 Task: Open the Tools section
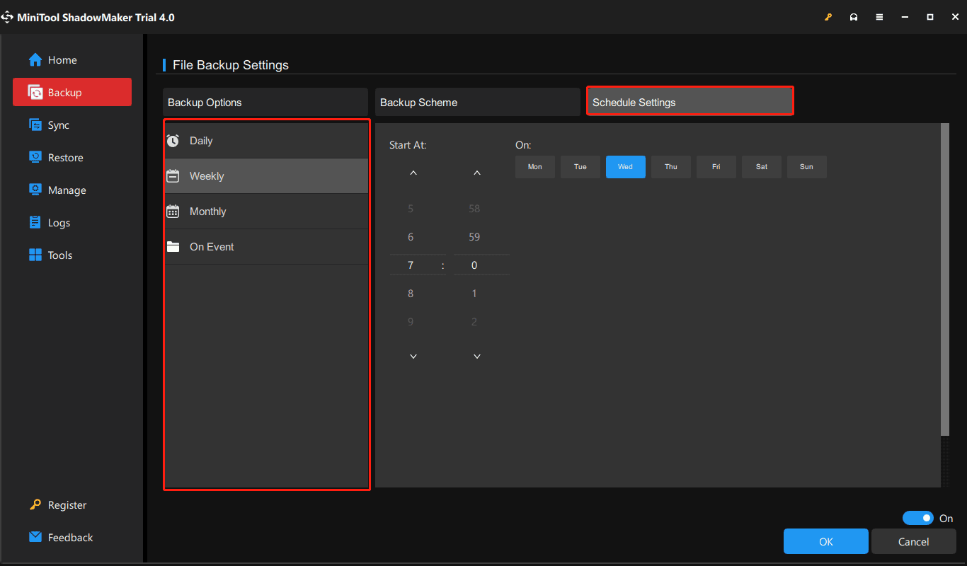click(x=59, y=255)
